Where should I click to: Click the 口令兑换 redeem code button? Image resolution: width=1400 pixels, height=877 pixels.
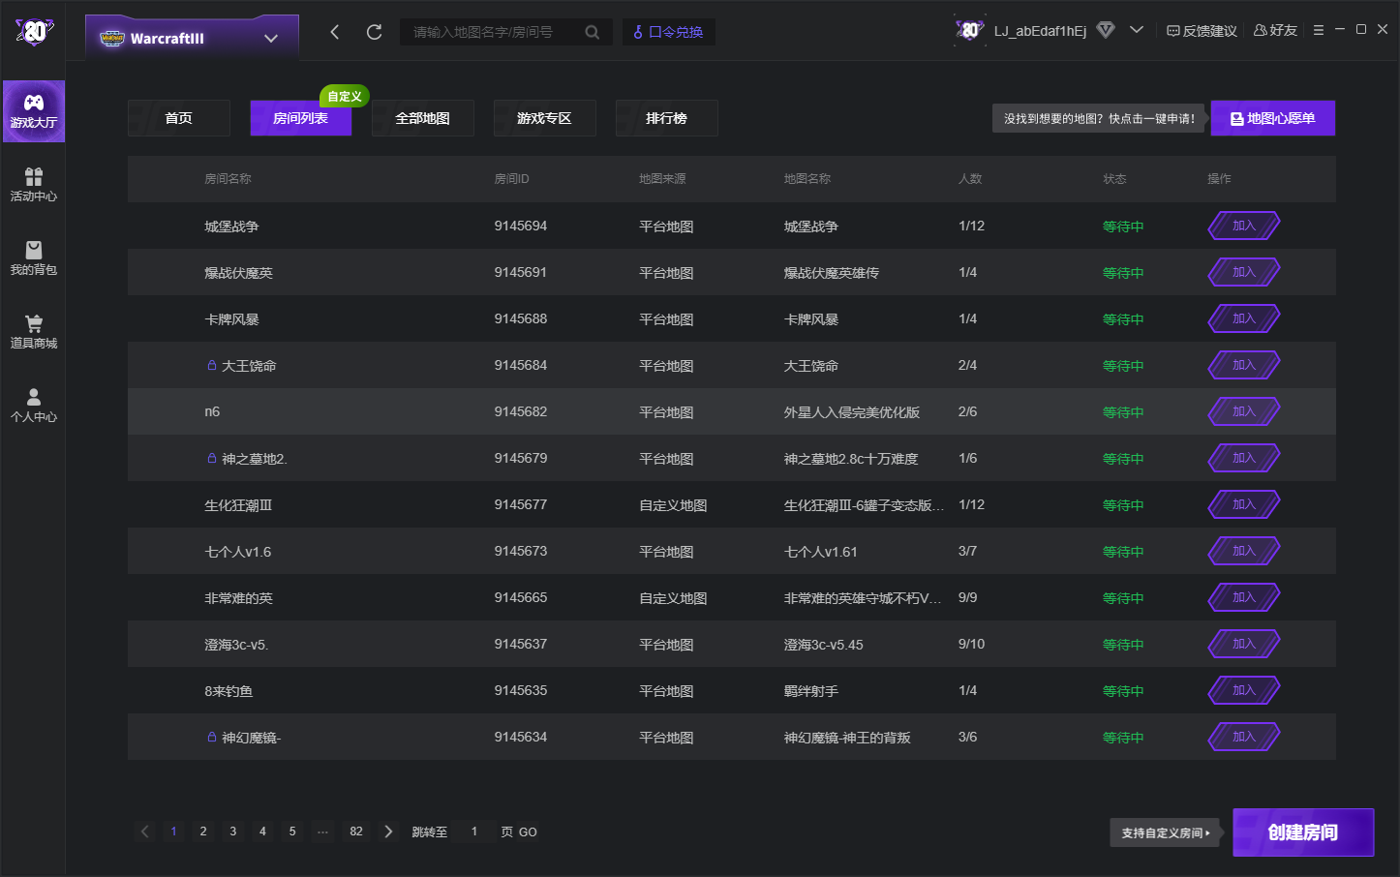click(668, 32)
